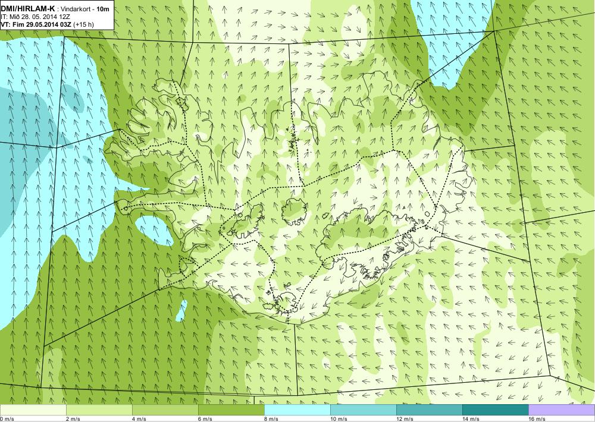Click the '0 m/s' legend label
Screen dimensions: 595x422
(x=7, y=419)
